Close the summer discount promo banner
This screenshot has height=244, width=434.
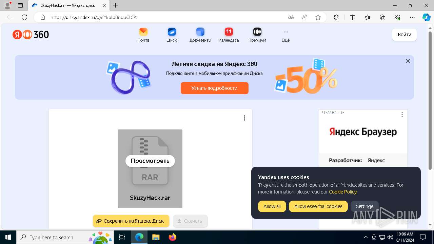click(408, 61)
